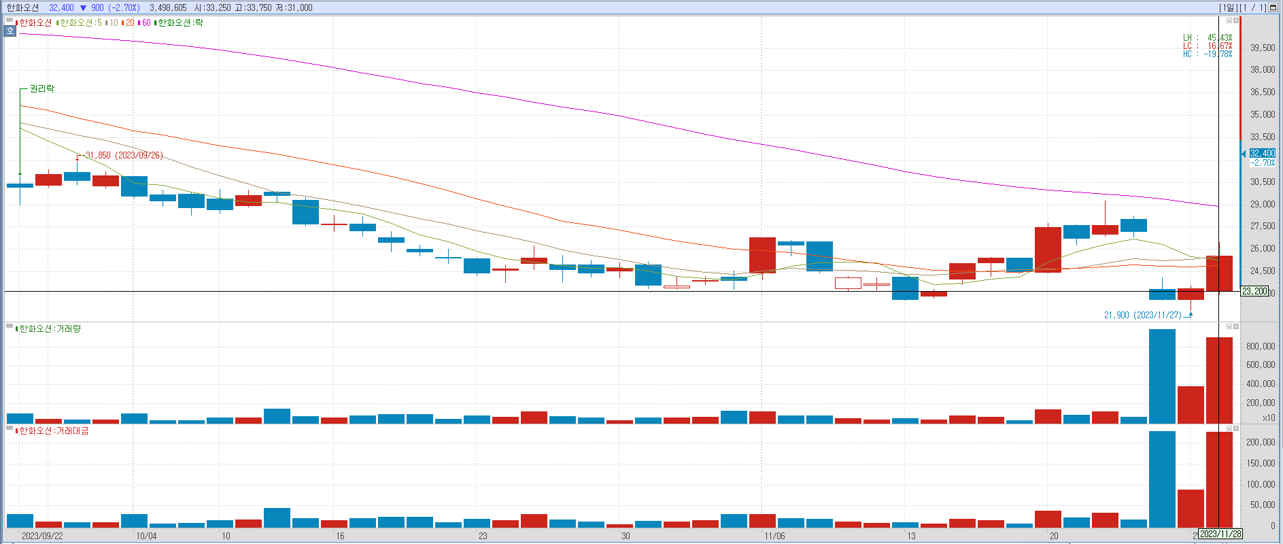Open the 한화오션:거래대금 indicator label

(x=53, y=431)
